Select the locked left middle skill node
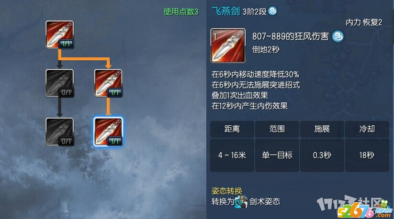Image resolution: width=394 pixels, height=219 pixels. pyautogui.click(x=59, y=83)
